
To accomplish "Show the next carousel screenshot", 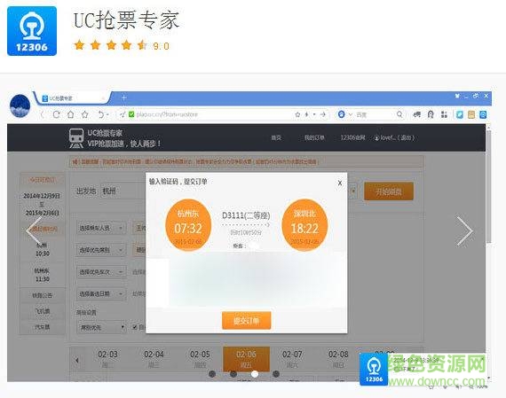I will pyautogui.click(x=464, y=231).
